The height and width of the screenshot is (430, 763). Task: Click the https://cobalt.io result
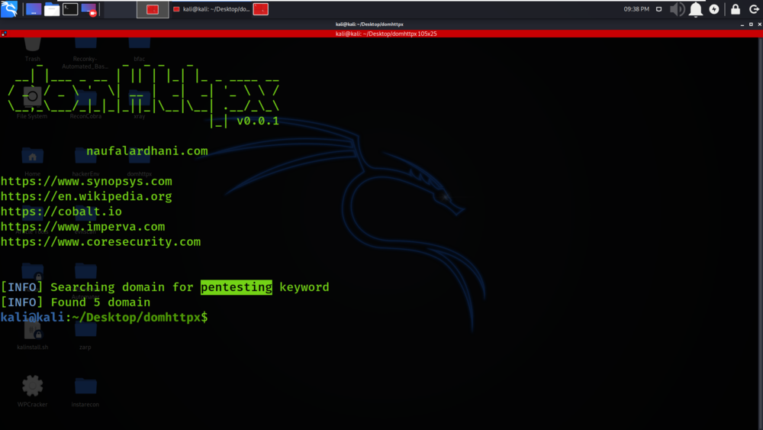pos(61,212)
